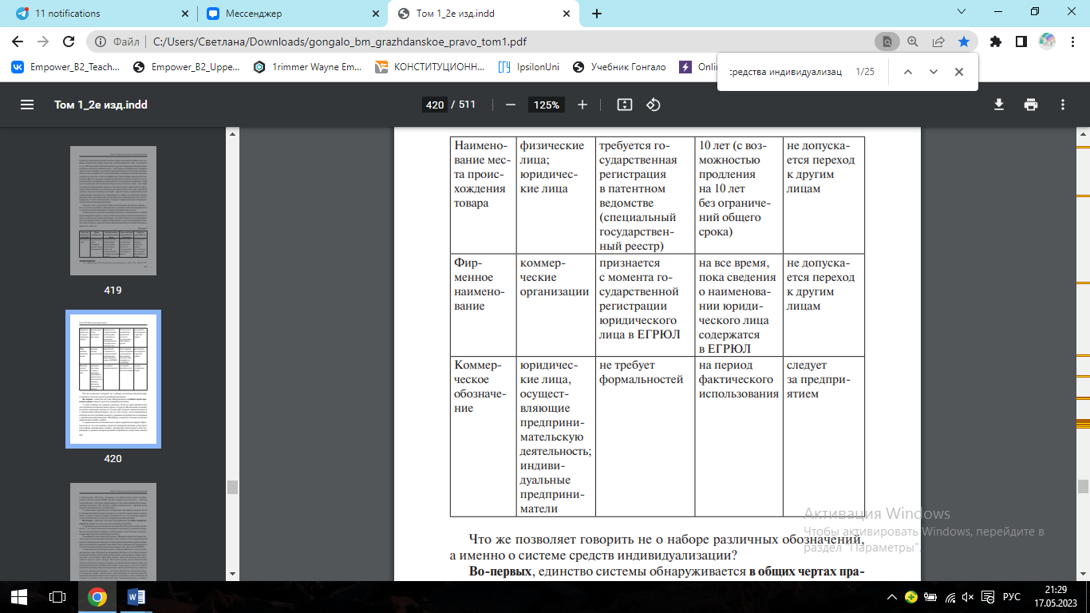Toggle the bookmark star for this page
1090x613 pixels.
tap(964, 42)
